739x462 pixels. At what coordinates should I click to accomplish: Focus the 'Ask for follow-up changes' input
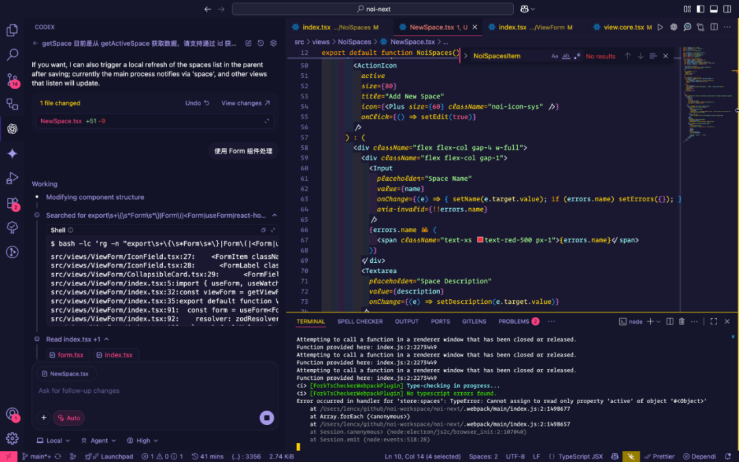[x=155, y=391]
